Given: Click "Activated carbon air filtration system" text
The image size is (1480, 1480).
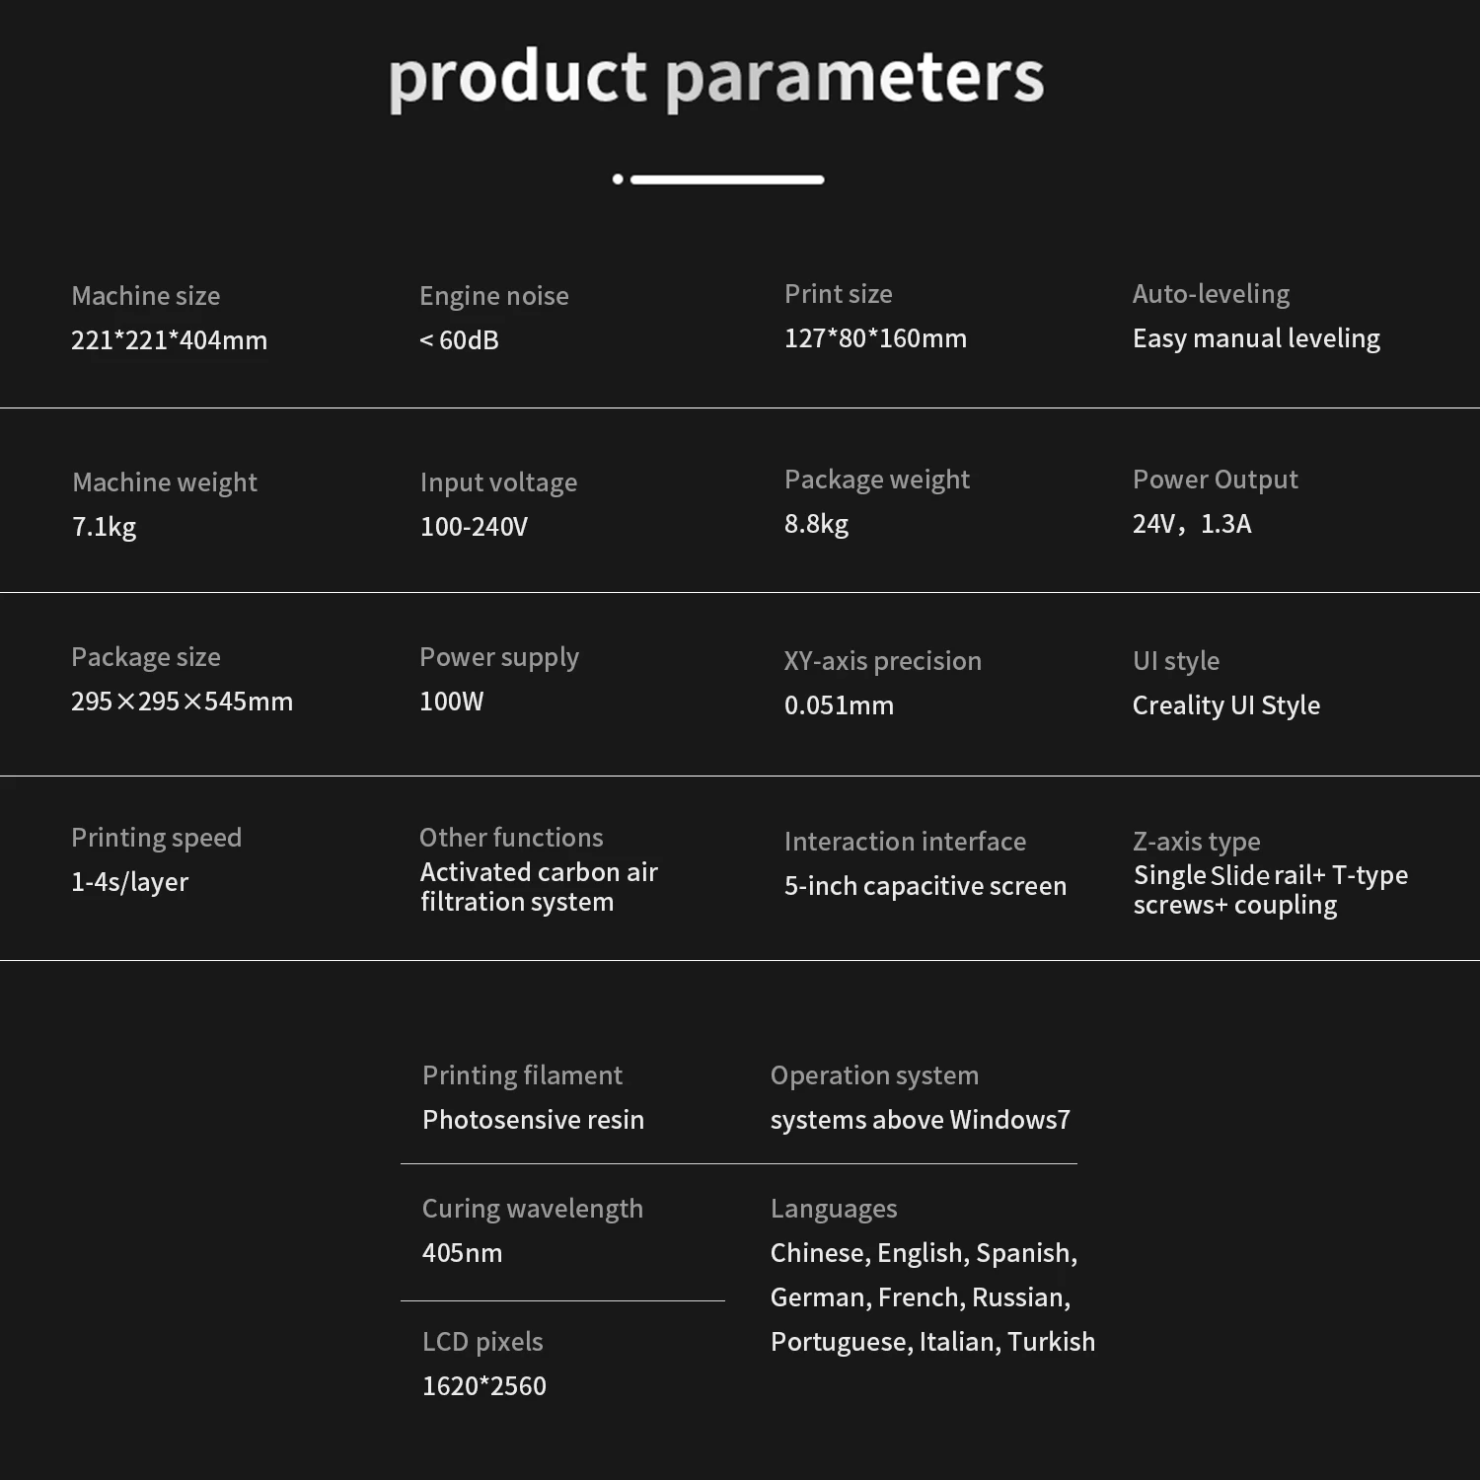Looking at the screenshot, I should 538,887.
